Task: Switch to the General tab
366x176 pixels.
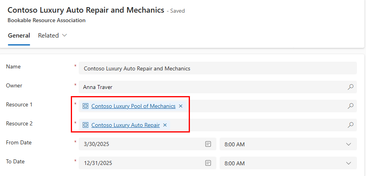Action: 19,36
